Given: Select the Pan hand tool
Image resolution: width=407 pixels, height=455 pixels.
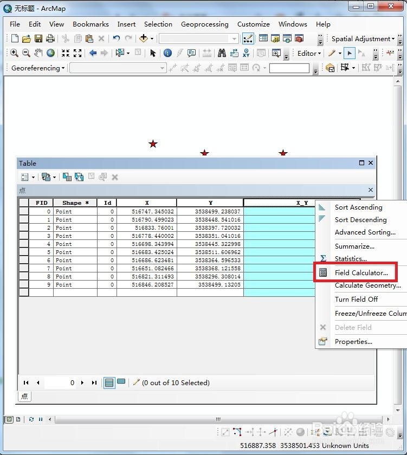Looking at the screenshot, I should click(x=38, y=53).
